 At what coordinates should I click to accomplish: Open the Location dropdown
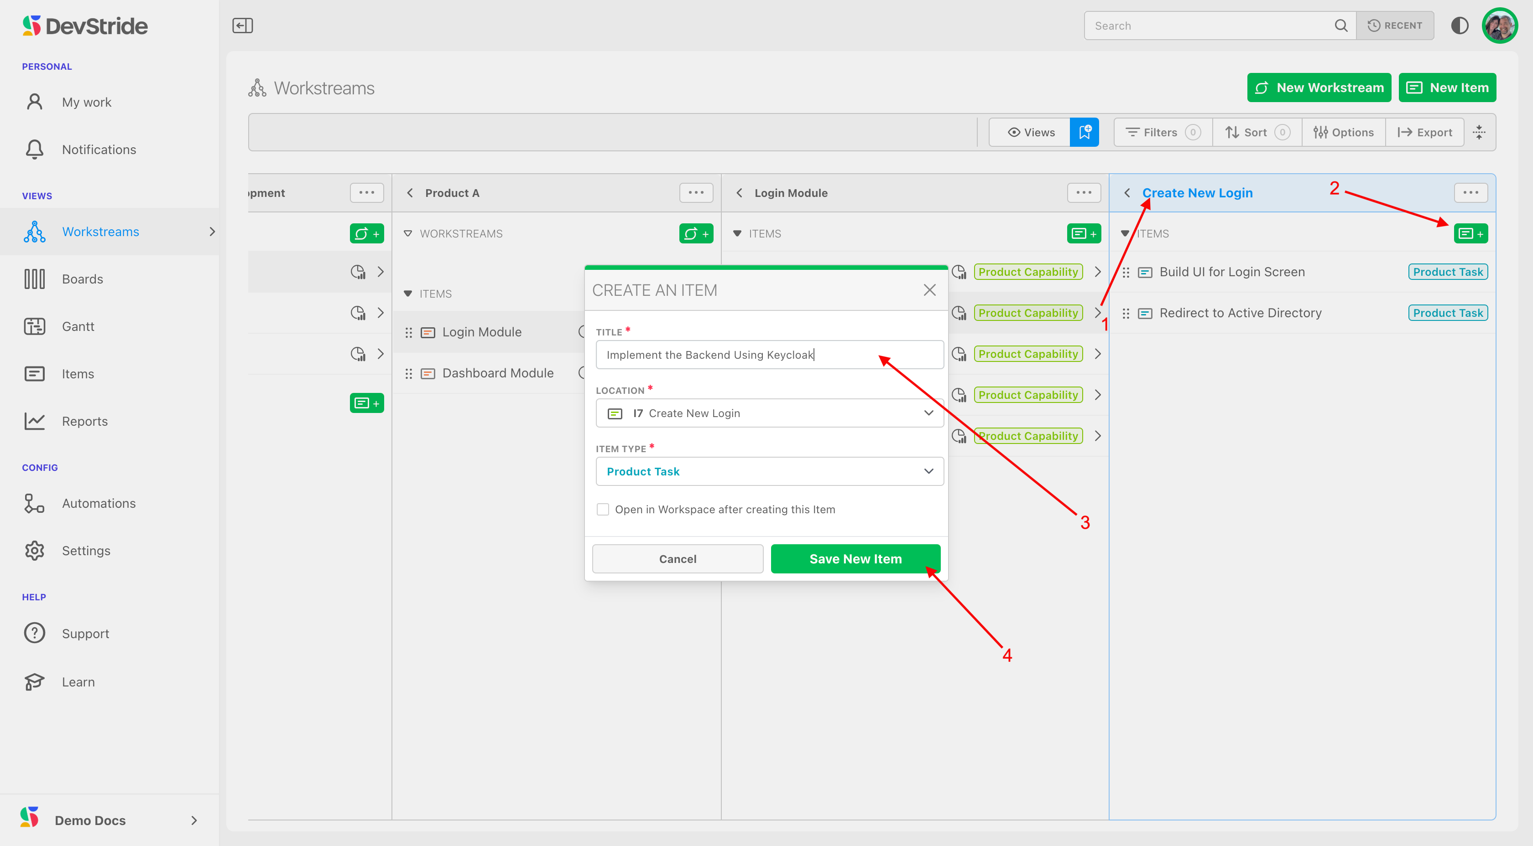[x=769, y=413]
